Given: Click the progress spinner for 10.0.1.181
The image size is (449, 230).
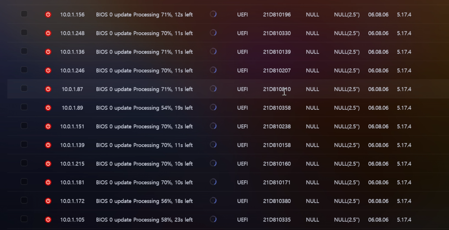Looking at the screenshot, I should pos(213,182).
